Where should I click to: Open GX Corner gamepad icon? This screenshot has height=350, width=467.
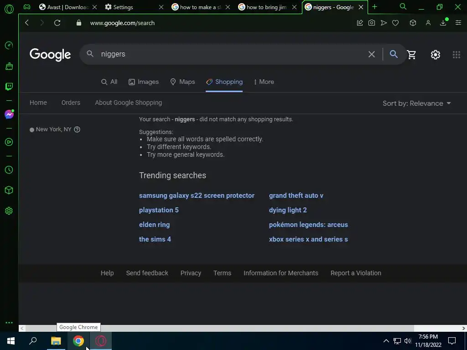click(x=27, y=7)
